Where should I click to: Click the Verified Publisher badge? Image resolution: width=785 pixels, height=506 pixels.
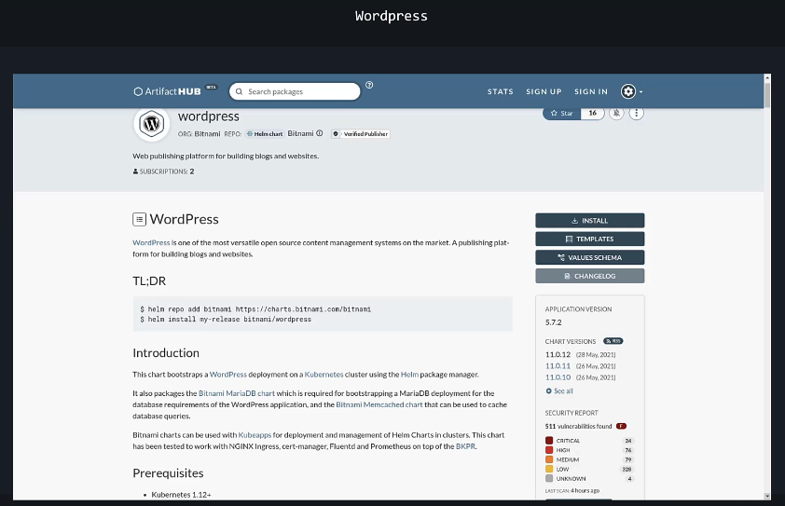pyautogui.click(x=361, y=134)
